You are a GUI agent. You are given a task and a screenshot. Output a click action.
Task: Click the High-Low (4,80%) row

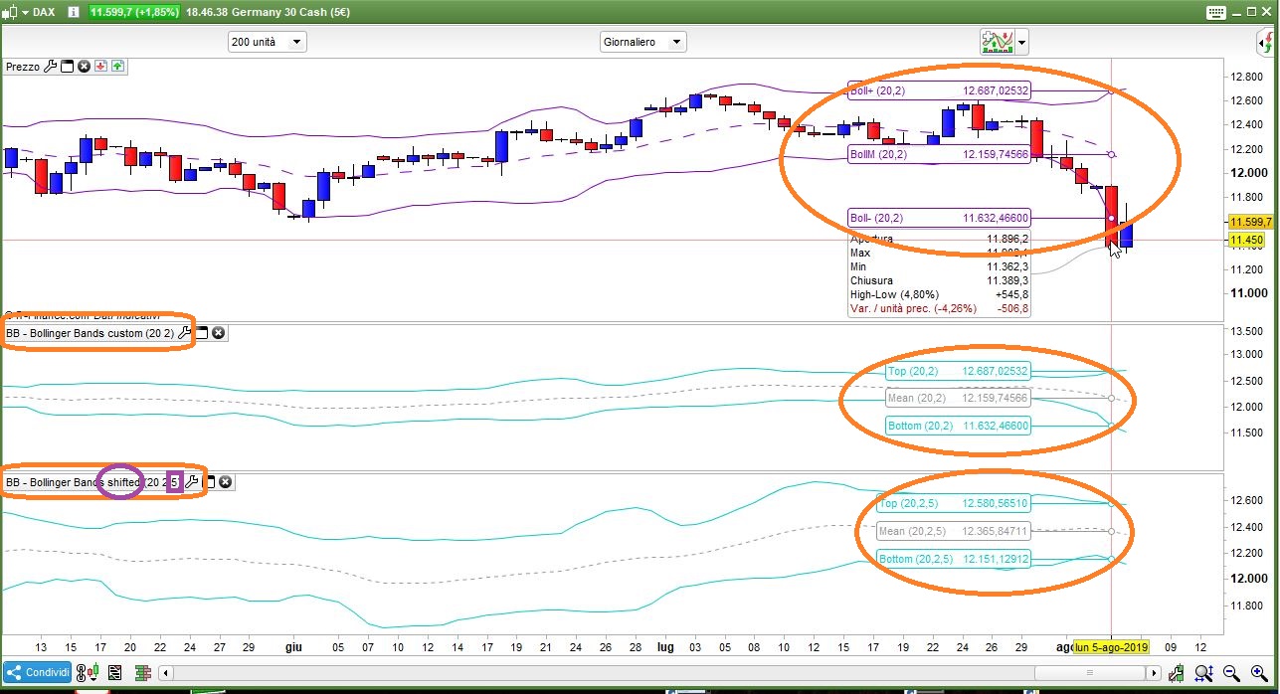tap(939, 294)
